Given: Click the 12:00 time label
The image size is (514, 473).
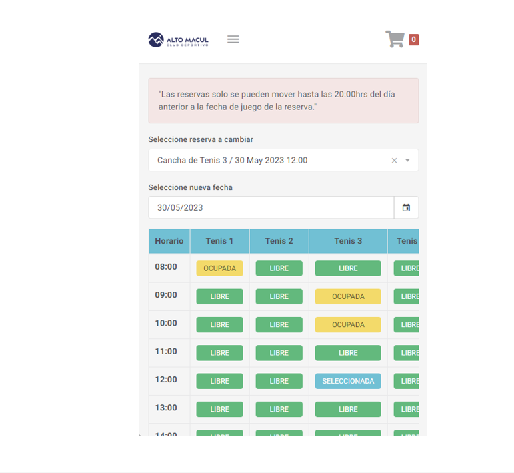Looking at the screenshot, I should click(166, 380).
